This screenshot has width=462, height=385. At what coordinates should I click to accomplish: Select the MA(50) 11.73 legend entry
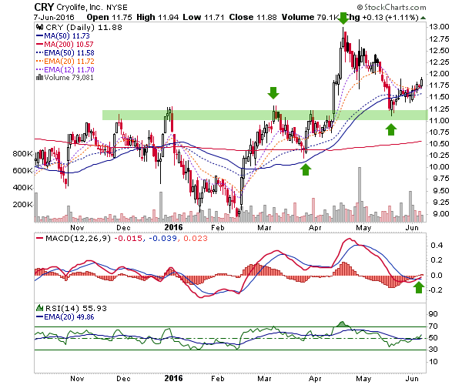point(63,36)
